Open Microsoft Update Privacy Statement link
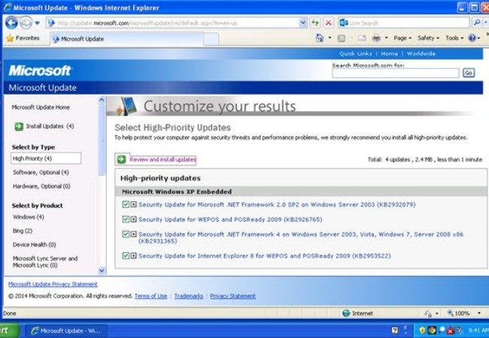This screenshot has height=338, width=489. (53, 284)
